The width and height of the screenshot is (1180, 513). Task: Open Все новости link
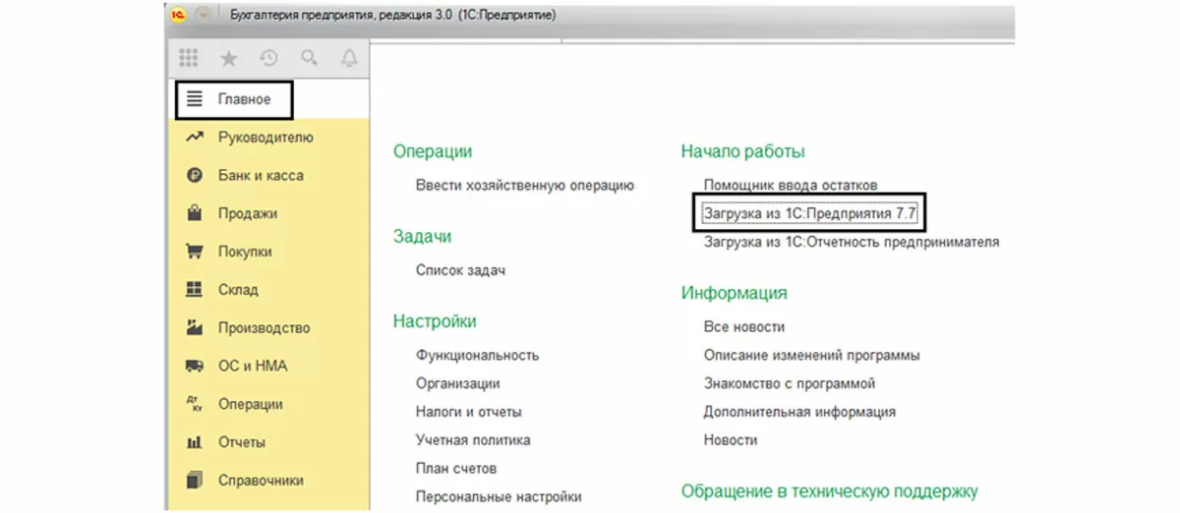(744, 326)
